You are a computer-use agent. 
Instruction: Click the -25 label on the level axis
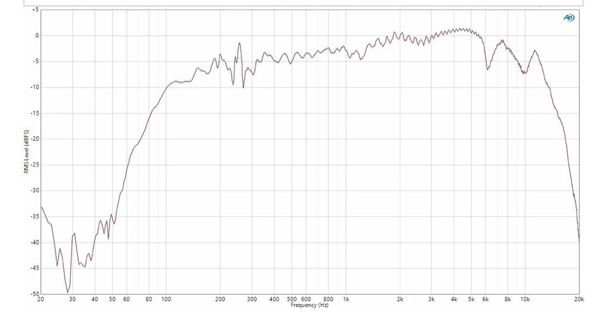tap(35, 165)
